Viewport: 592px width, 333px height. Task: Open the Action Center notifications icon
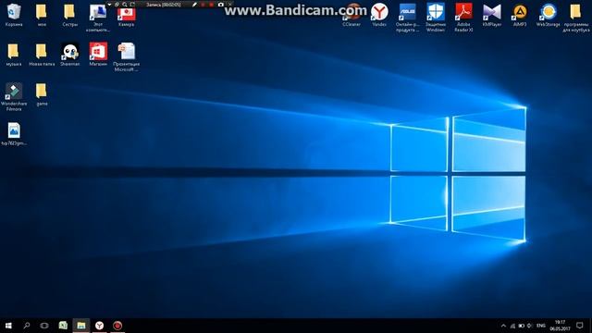tap(580, 326)
